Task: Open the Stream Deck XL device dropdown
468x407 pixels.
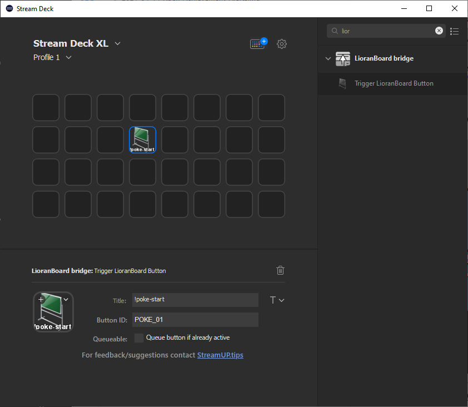Action: click(118, 43)
